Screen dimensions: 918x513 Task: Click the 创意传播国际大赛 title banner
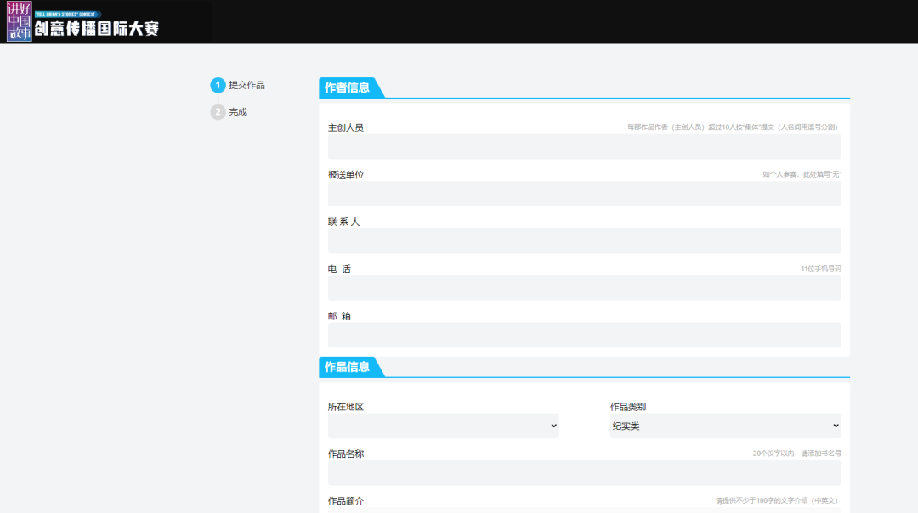tap(96, 28)
